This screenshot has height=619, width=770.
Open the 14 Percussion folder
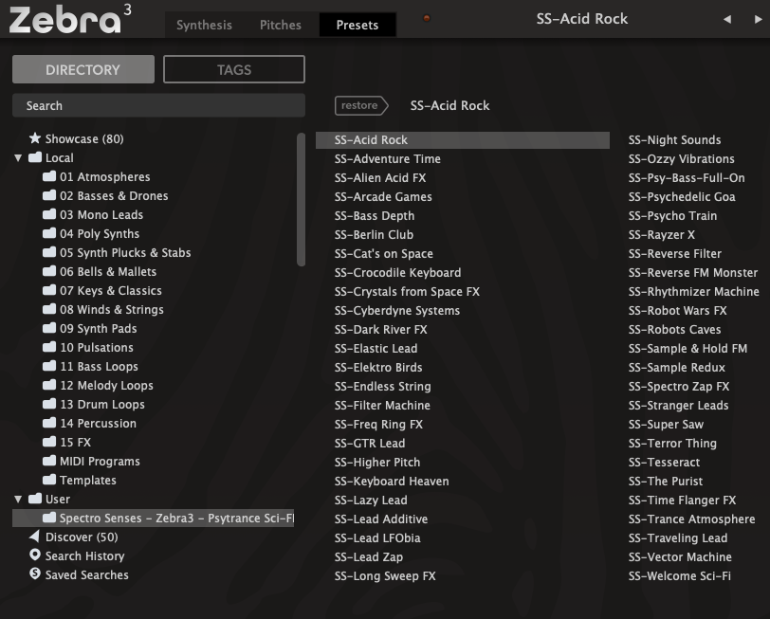tap(98, 423)
